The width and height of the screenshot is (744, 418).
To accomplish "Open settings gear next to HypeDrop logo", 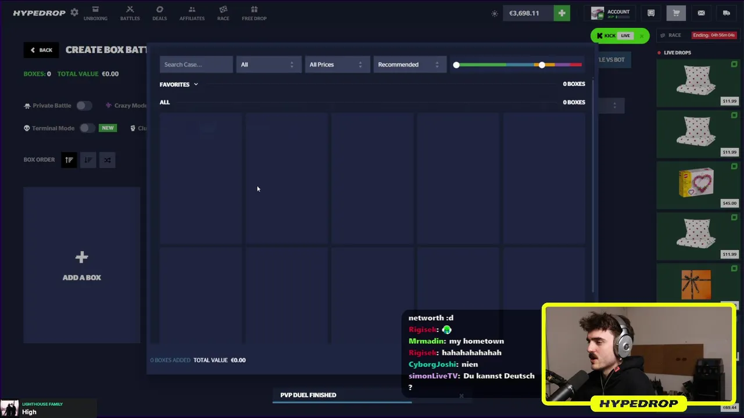I will tap(74, 12).
